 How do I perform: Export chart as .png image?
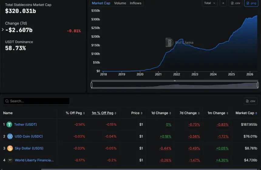click(251, 3)
